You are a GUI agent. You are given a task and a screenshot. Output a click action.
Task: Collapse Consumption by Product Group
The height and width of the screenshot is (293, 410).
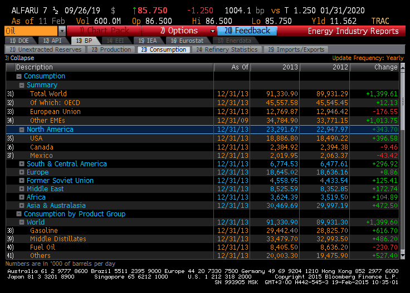pos(19,214)
